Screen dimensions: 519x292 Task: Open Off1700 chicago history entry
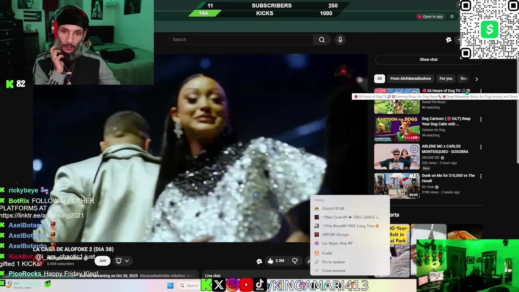tap(350, 234)
